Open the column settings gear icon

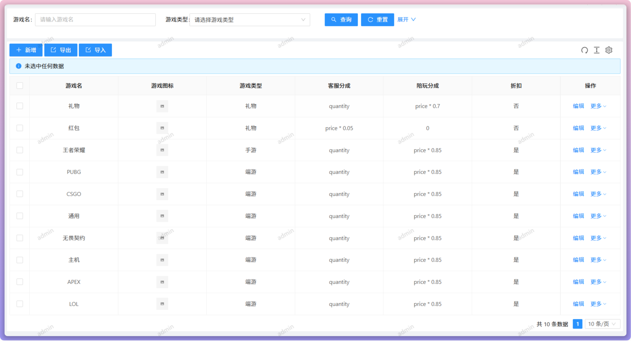(609, 50)
